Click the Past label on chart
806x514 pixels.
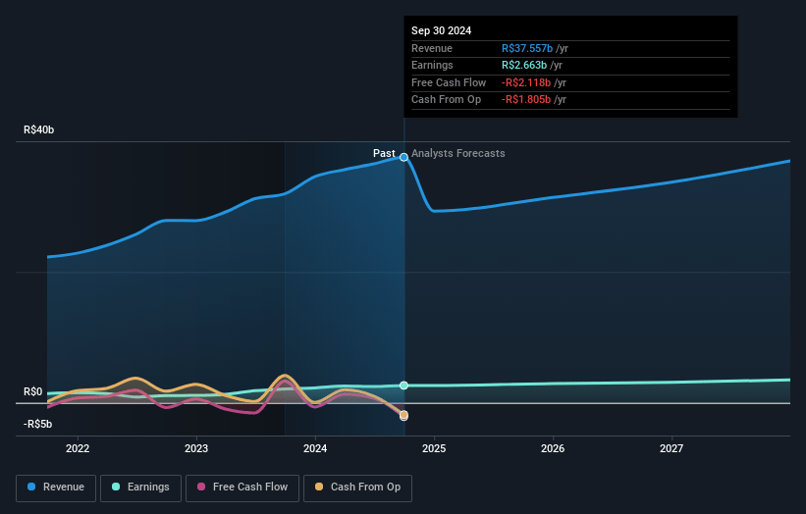point(384,153)
